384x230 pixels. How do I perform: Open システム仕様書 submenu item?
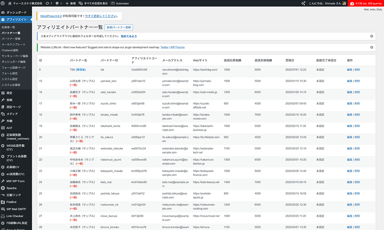tap(11, 85)
